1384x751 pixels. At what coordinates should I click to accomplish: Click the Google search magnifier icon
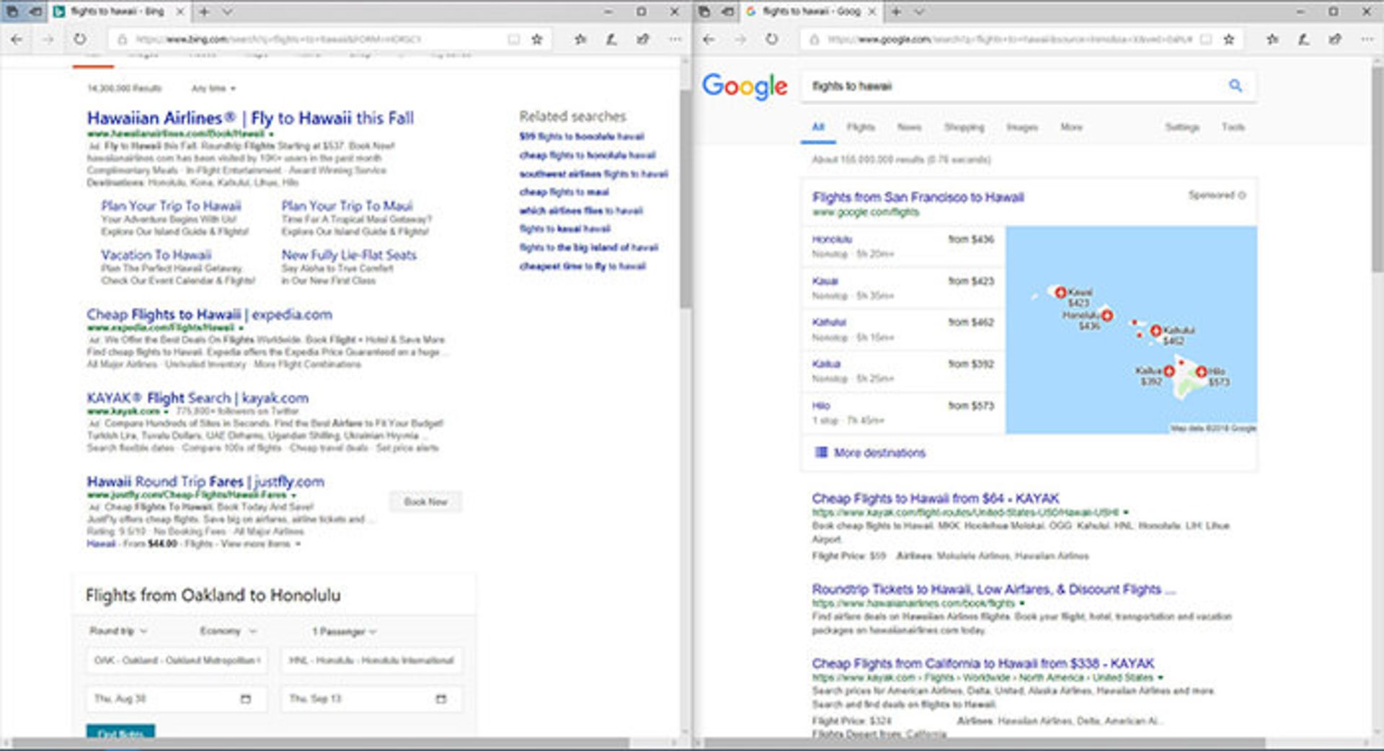tap(1235, 86)
